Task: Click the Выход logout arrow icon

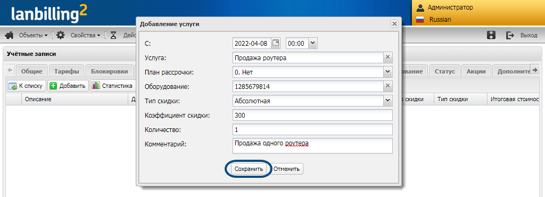Action: (x=510, y=35)
